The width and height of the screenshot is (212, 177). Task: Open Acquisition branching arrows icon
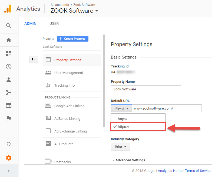[9, 93]
